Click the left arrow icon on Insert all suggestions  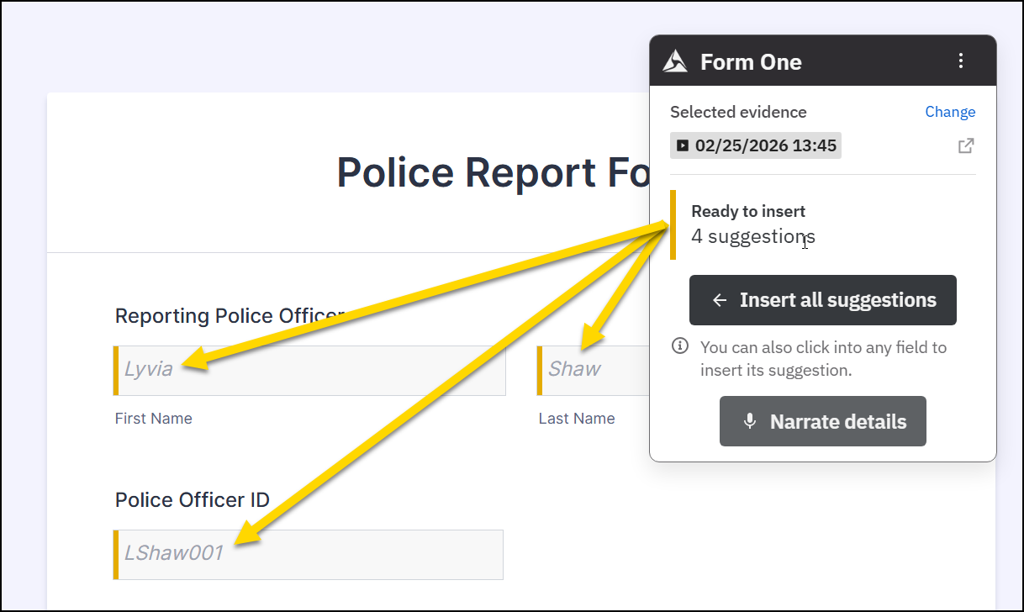pyautogui.click(x=719, y=300)
